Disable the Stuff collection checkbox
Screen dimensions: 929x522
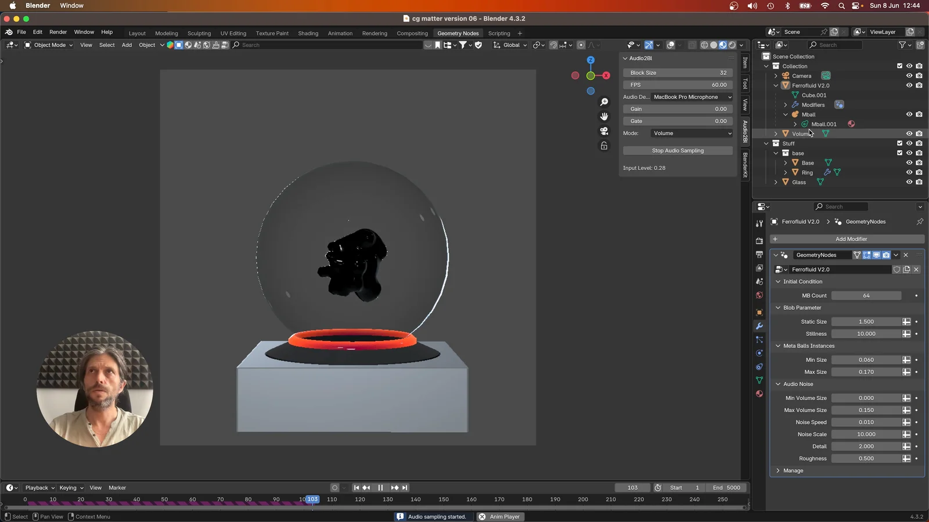[900, 143]
